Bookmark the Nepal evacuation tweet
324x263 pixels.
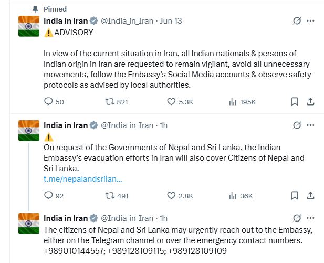pyautogui.click(x=295, y=196)
